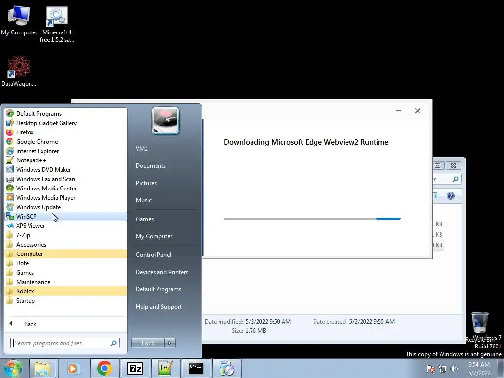Screen dimensions: 504x378
Task: Click the DataWagon desktop shortcut
Action: (19, 71)
